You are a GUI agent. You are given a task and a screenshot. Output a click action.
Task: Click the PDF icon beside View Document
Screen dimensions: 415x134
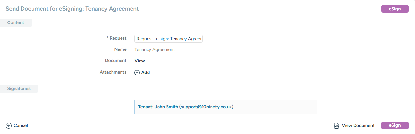pos(337,126)
